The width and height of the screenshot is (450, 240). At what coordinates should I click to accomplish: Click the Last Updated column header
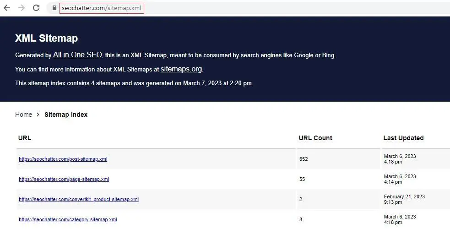point(403,138)
